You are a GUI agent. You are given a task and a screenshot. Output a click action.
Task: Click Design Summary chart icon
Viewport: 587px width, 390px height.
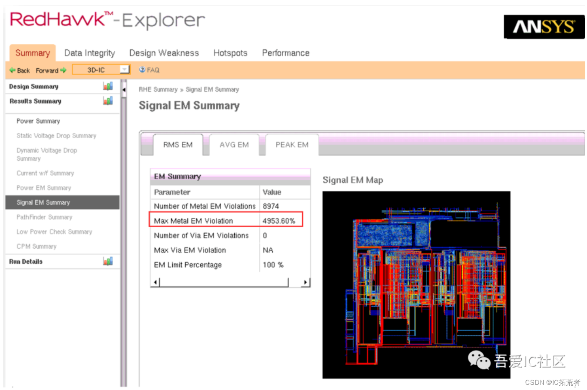coord(108,86)
